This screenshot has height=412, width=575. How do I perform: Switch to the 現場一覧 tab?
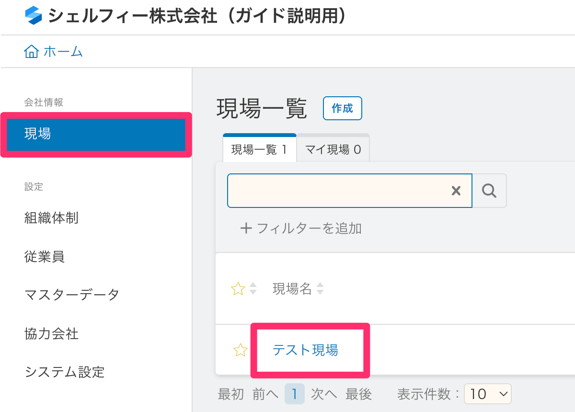(259, 149)
